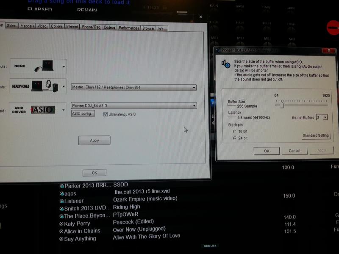
Task: Open the NONE inputs dropdown
Action: click(x=64, y=67)
